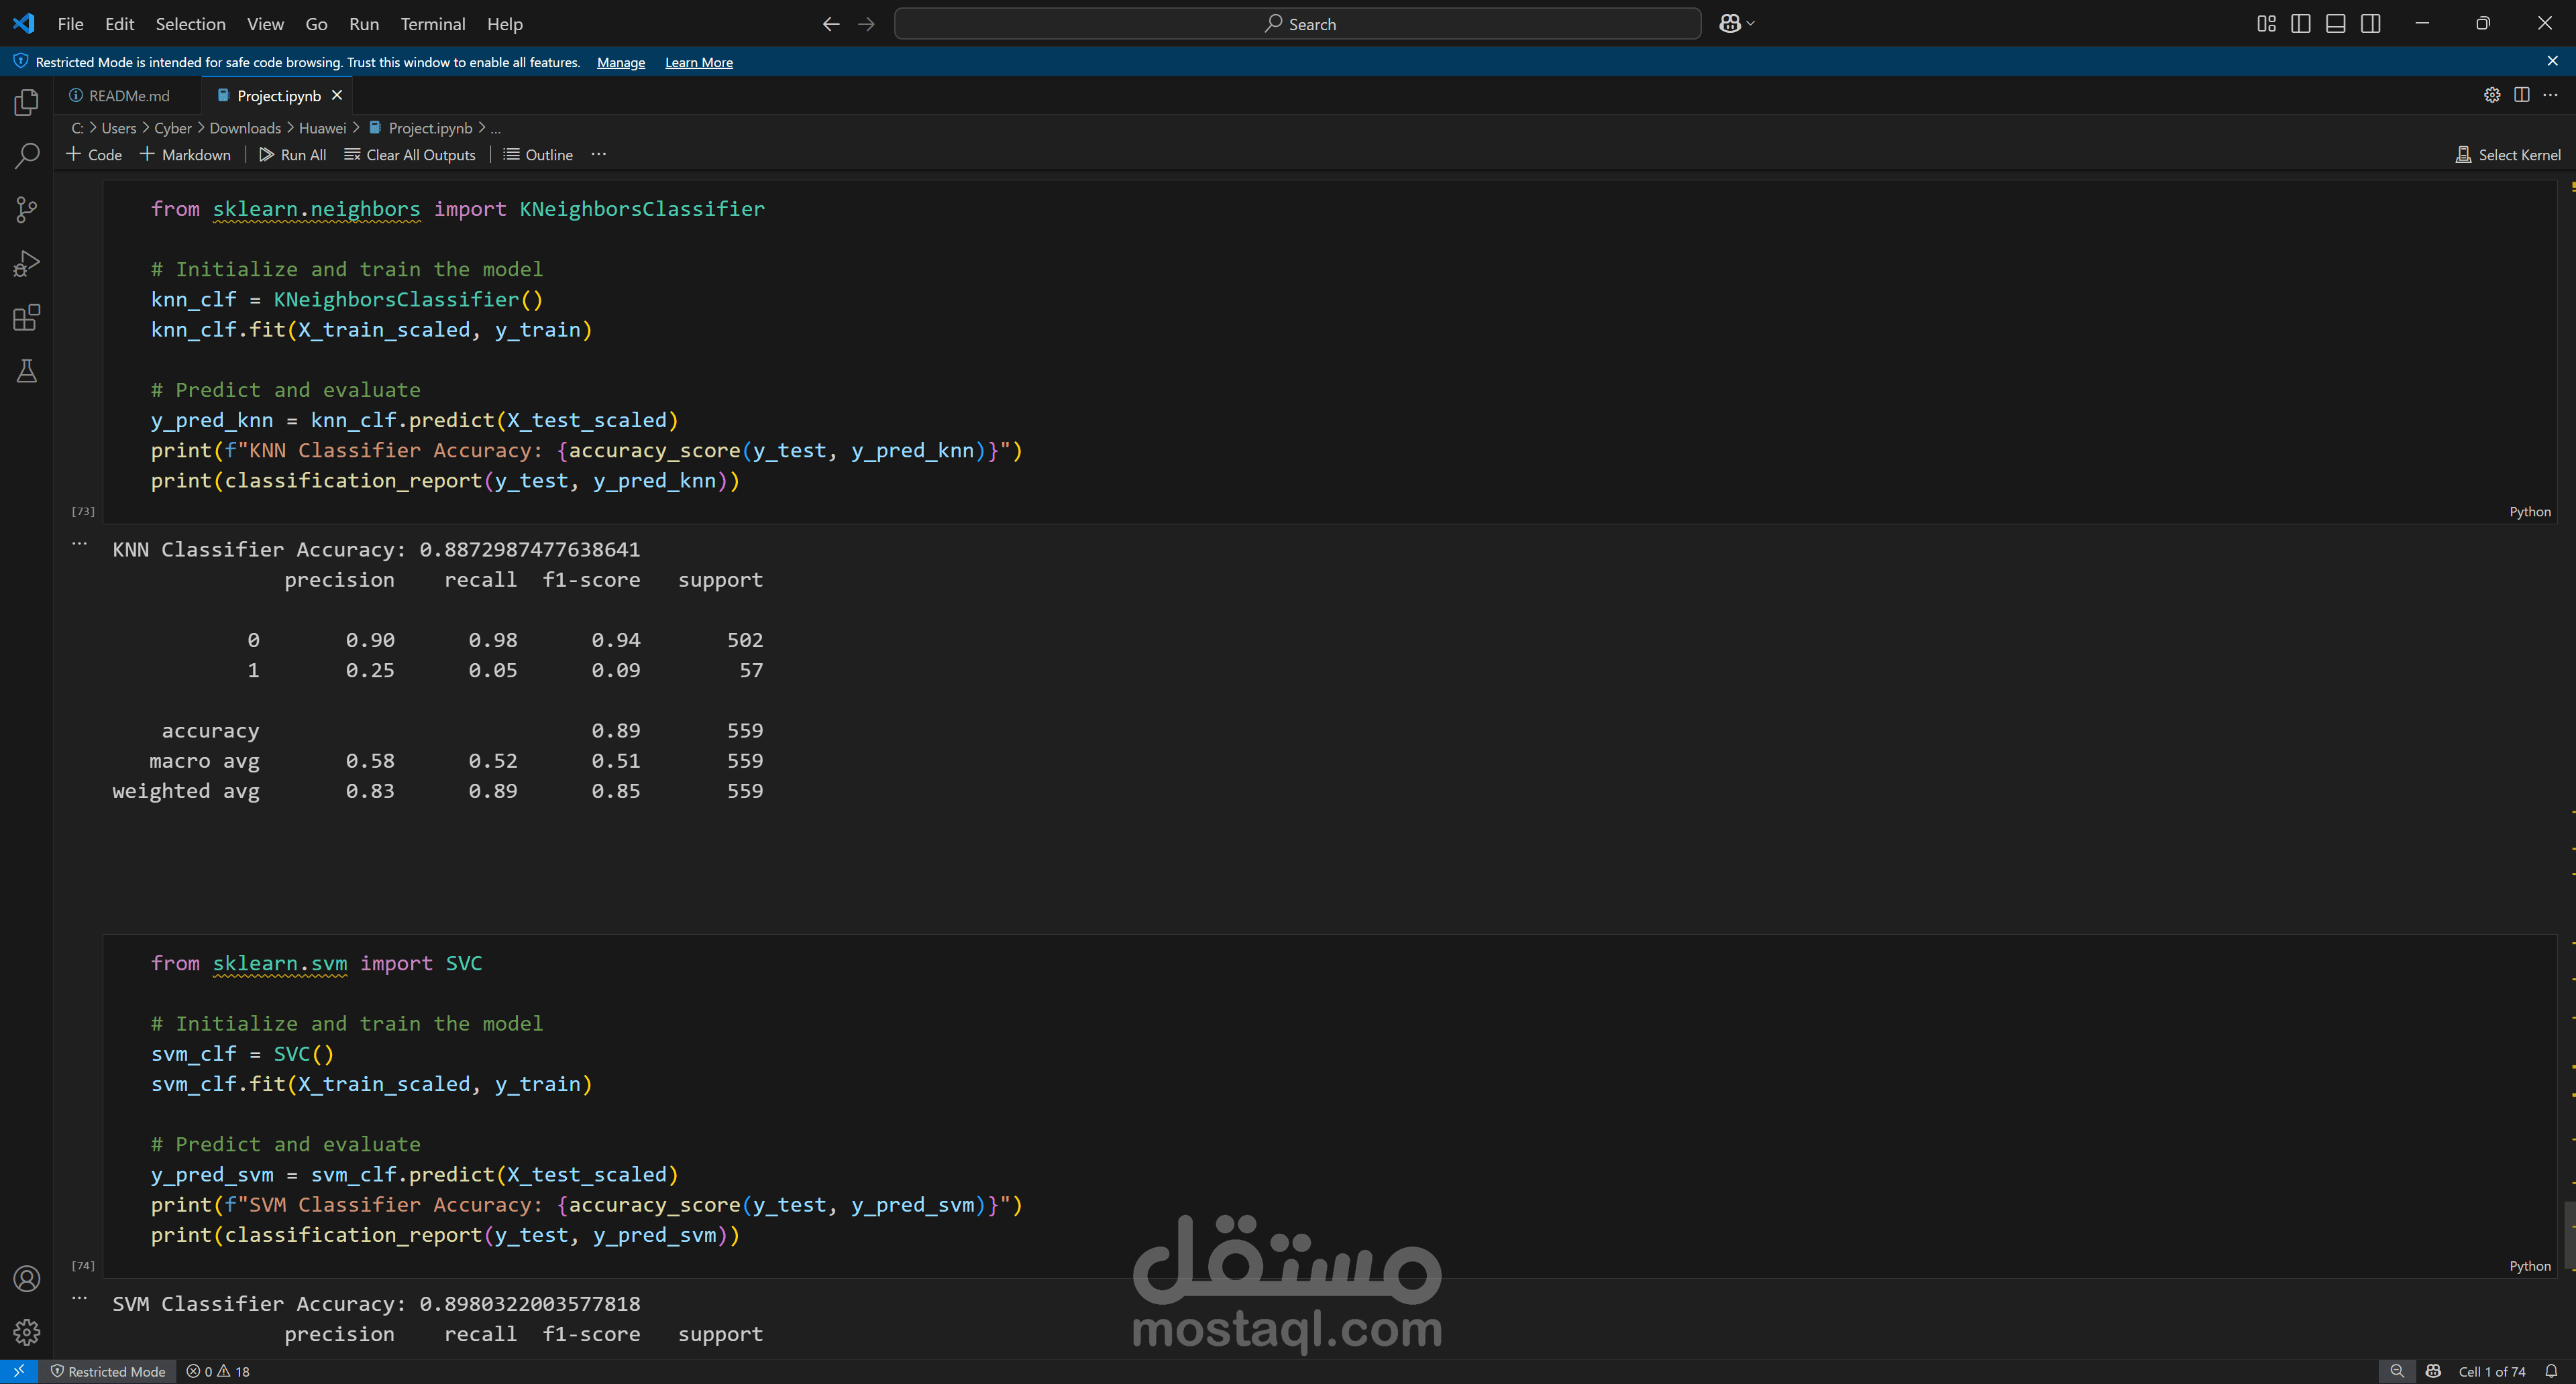Click Run All in notebook toolbar
Image resolution: width=2576 pixels, height=1384 pixels.
(x=292, y=155)
